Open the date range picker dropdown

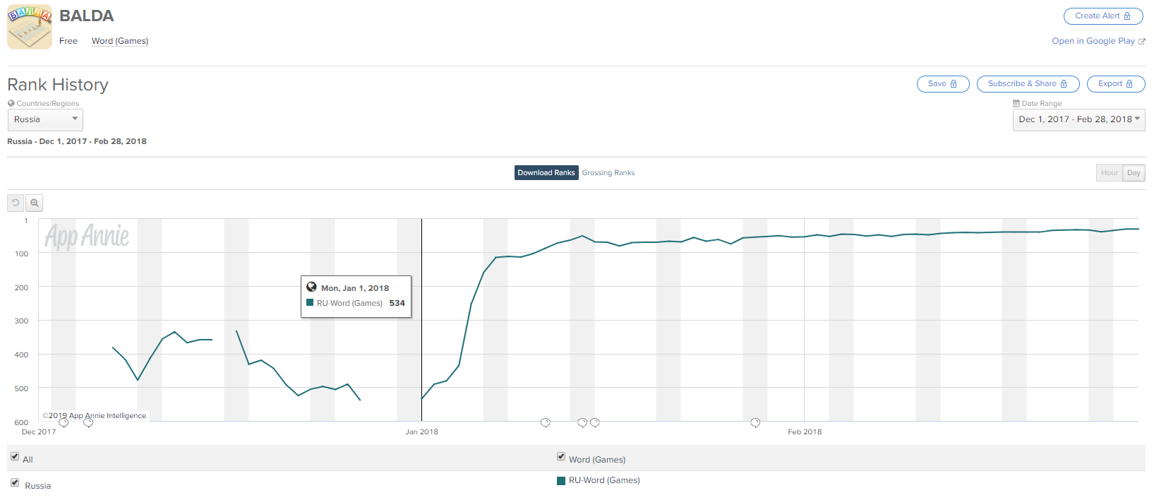[x=1078, y=119]
